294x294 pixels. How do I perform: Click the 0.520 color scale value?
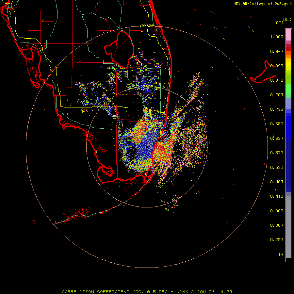click(277, 168)
